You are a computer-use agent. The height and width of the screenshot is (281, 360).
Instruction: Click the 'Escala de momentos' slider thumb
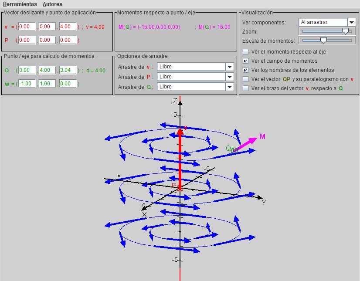coord(323,41)
